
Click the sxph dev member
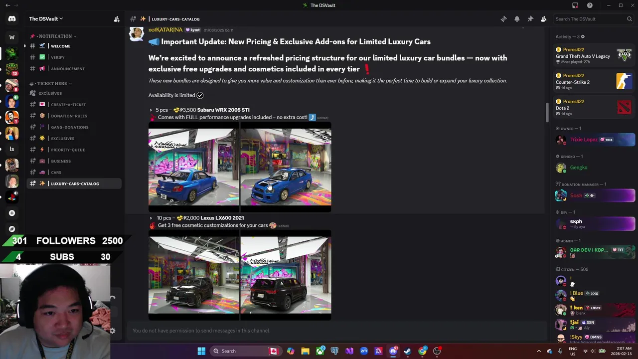coord(595,223)
